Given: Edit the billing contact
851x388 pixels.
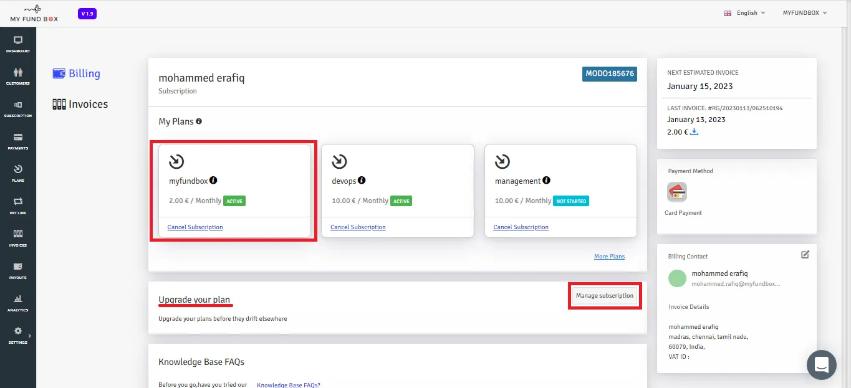Looking at the screenshot, I should point(805,255).
